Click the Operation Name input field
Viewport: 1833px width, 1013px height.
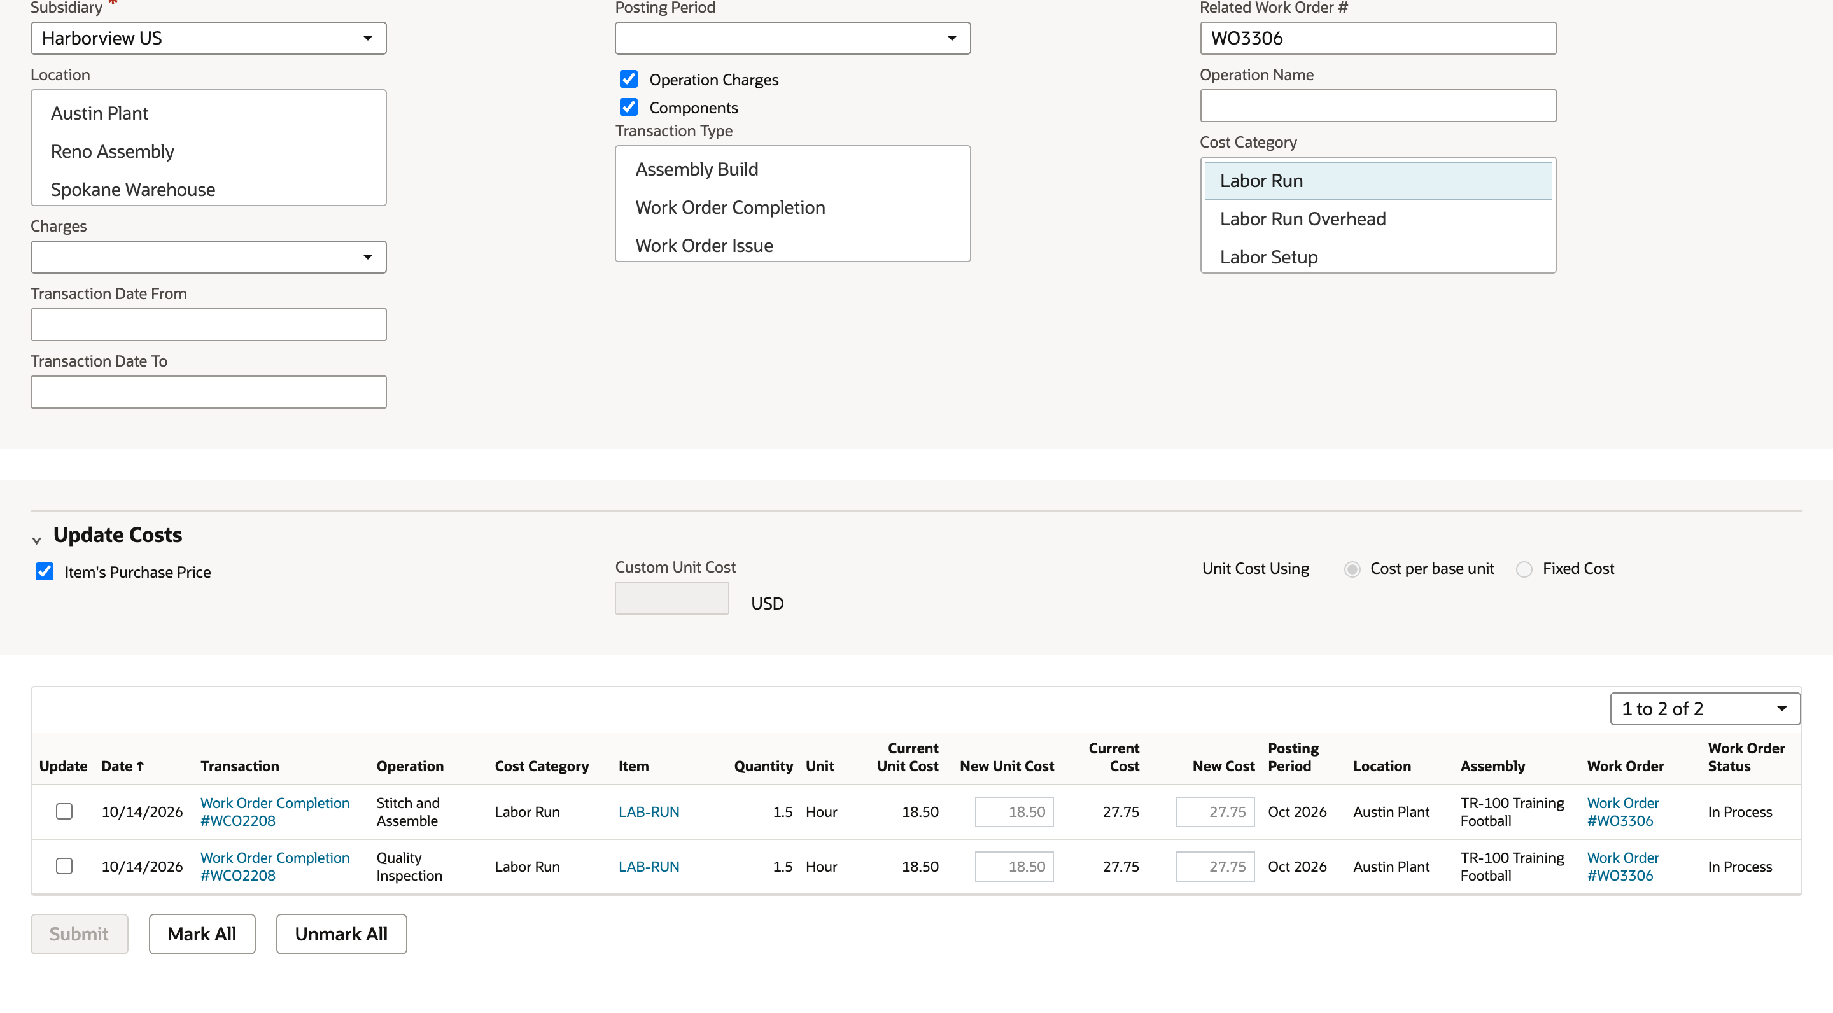1377,106
